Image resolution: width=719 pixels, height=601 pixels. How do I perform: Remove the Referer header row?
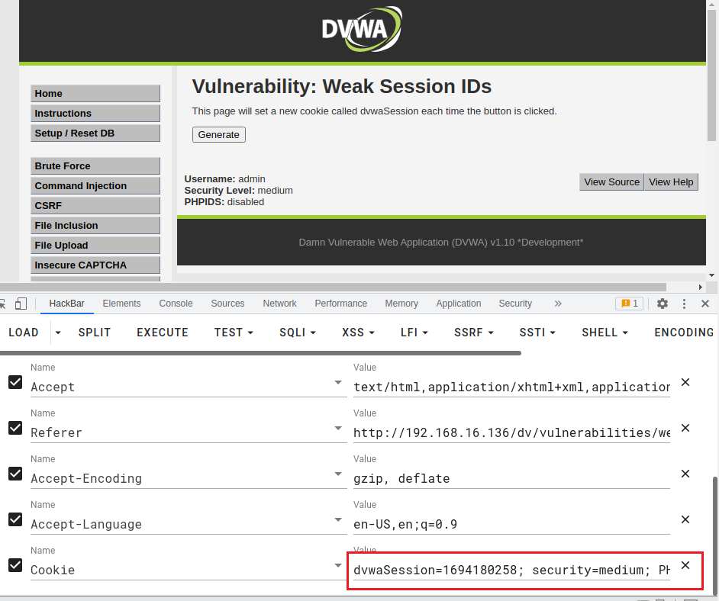pos(685,428)
